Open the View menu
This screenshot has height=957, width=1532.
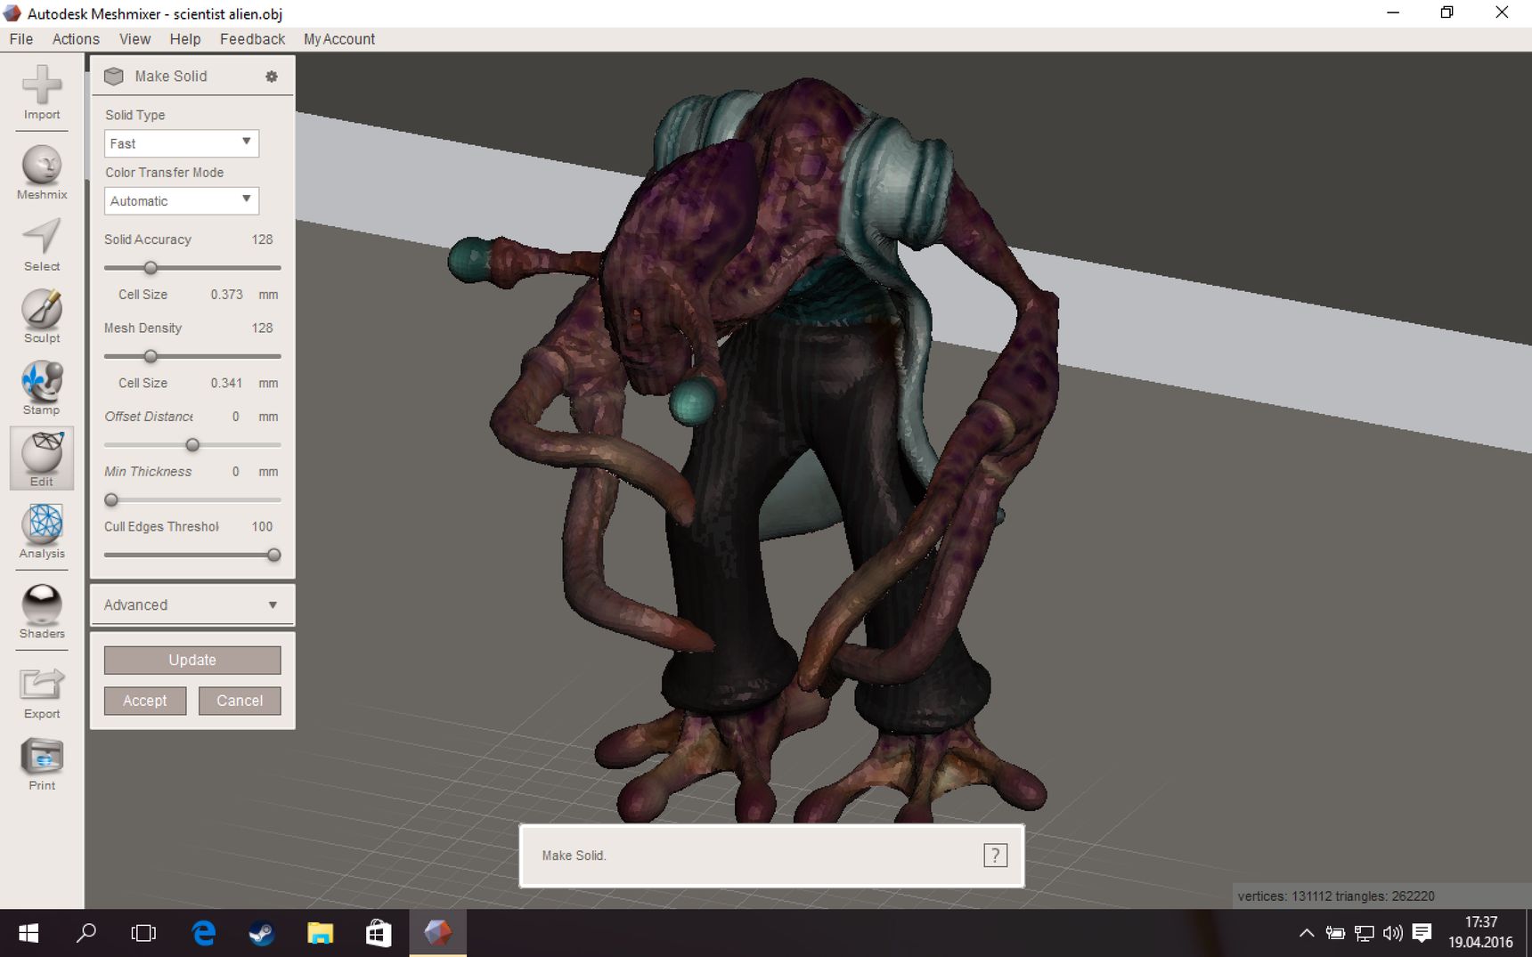point(134,39)
